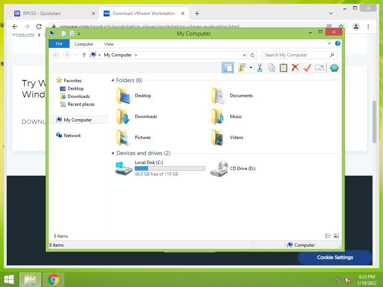
Task: Close the RPCS3 - Quickstart tab
Action: 93,13
